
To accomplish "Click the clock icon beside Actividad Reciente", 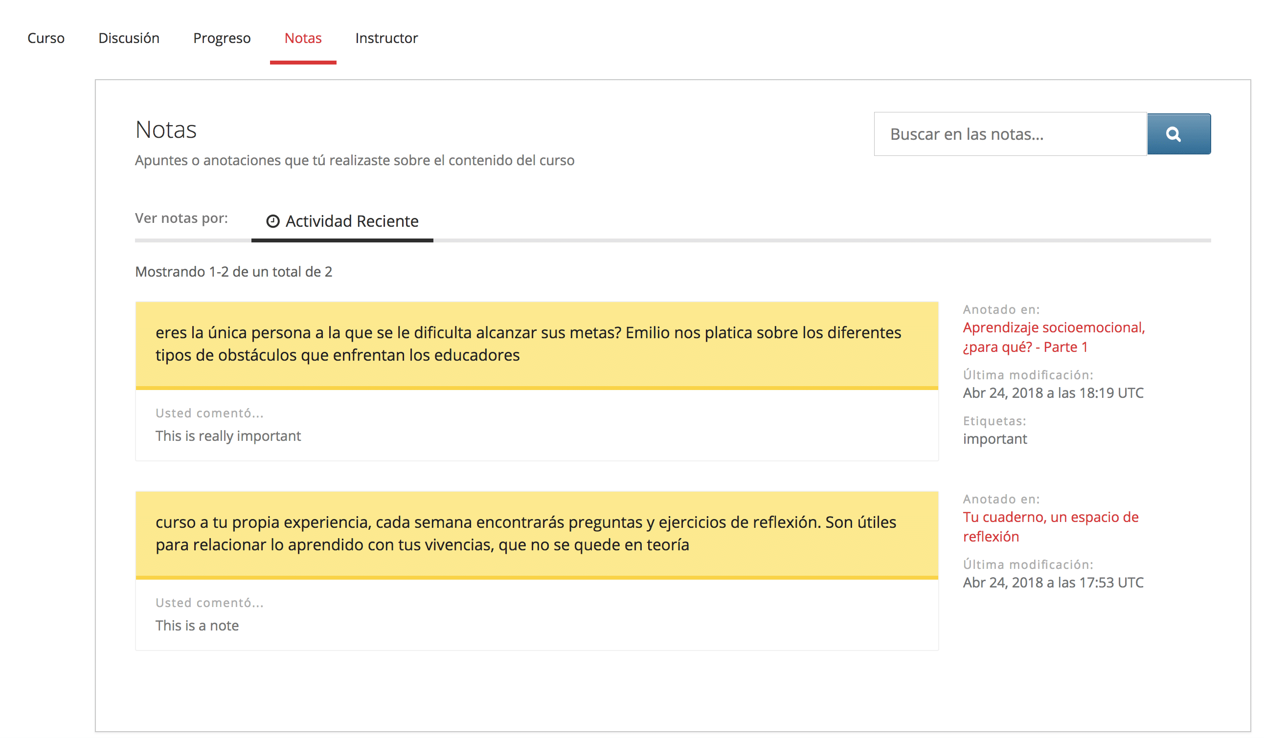I will pyautogui.click(x=273, y=221).
